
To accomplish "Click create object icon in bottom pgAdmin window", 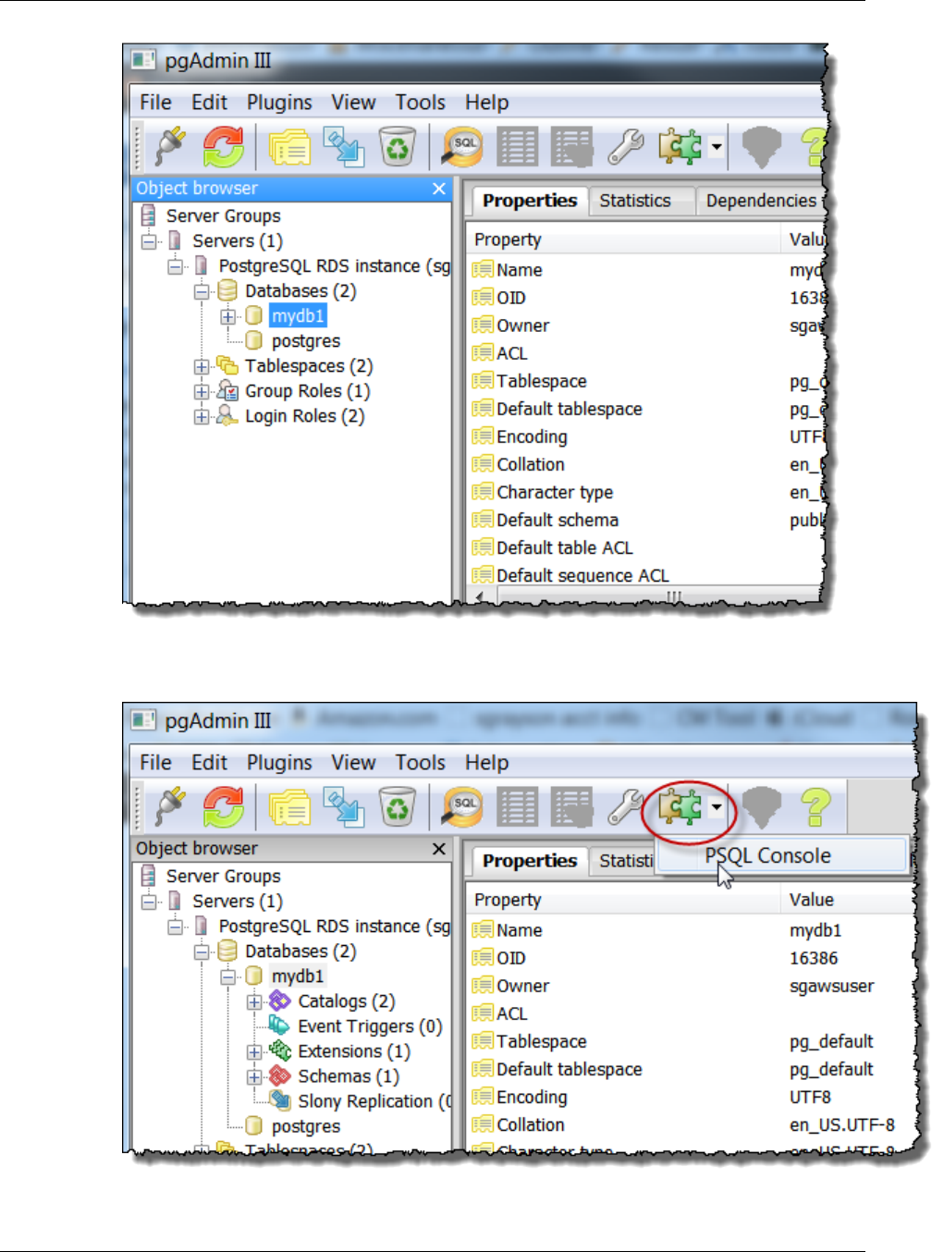I will coord(344,807).
